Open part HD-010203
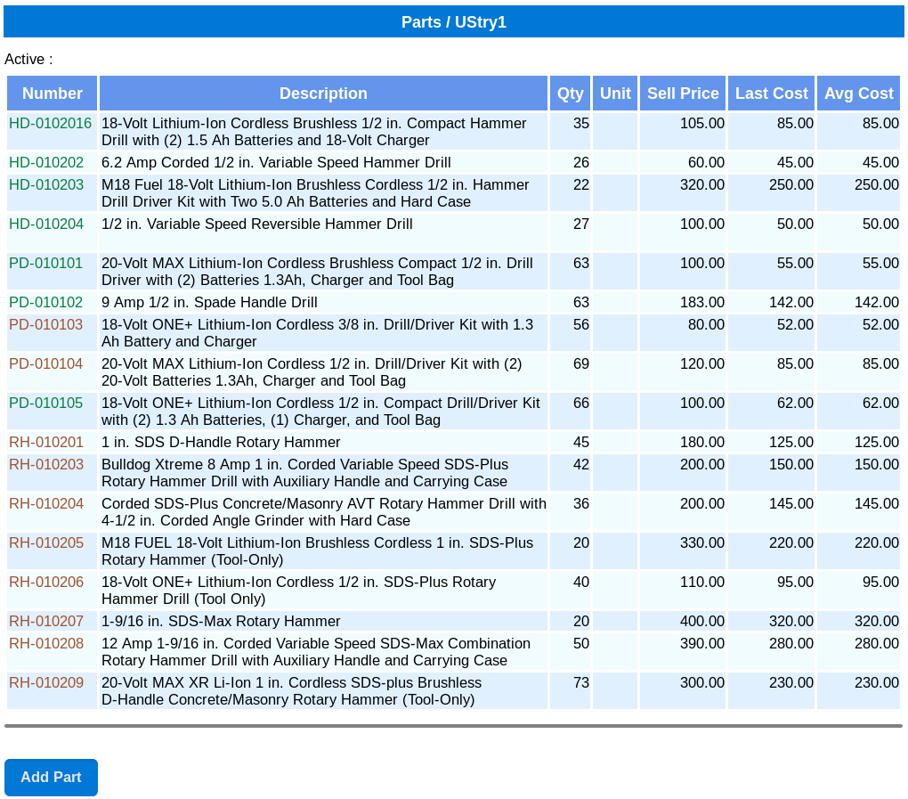Screen dimensions: 908x799 point(46,185)
